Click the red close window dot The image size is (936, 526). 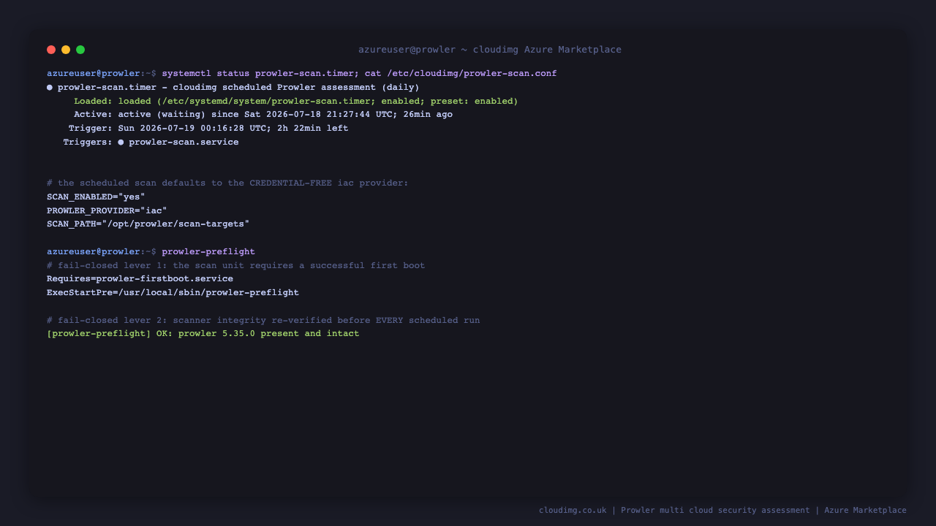[x=51, y=50]
